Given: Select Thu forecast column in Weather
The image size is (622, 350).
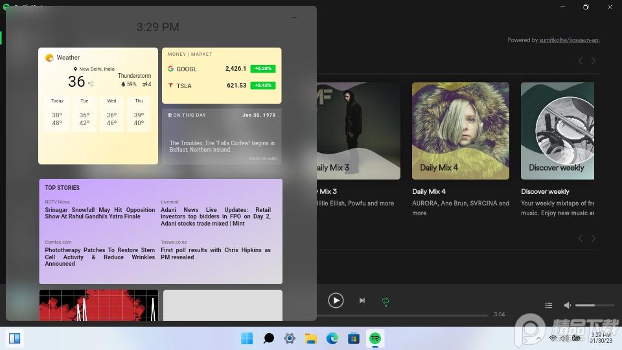Looking at the screenshot, I should 139,113.
